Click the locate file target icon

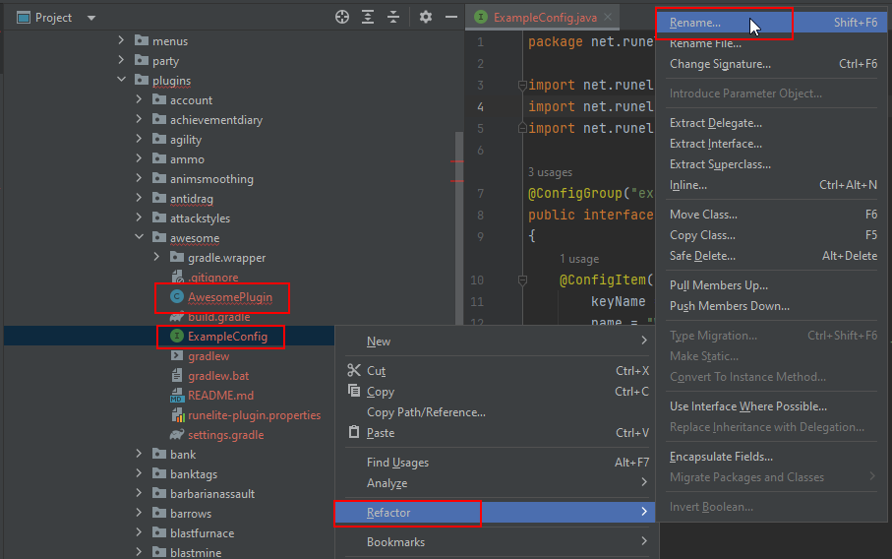pos(342,17)
